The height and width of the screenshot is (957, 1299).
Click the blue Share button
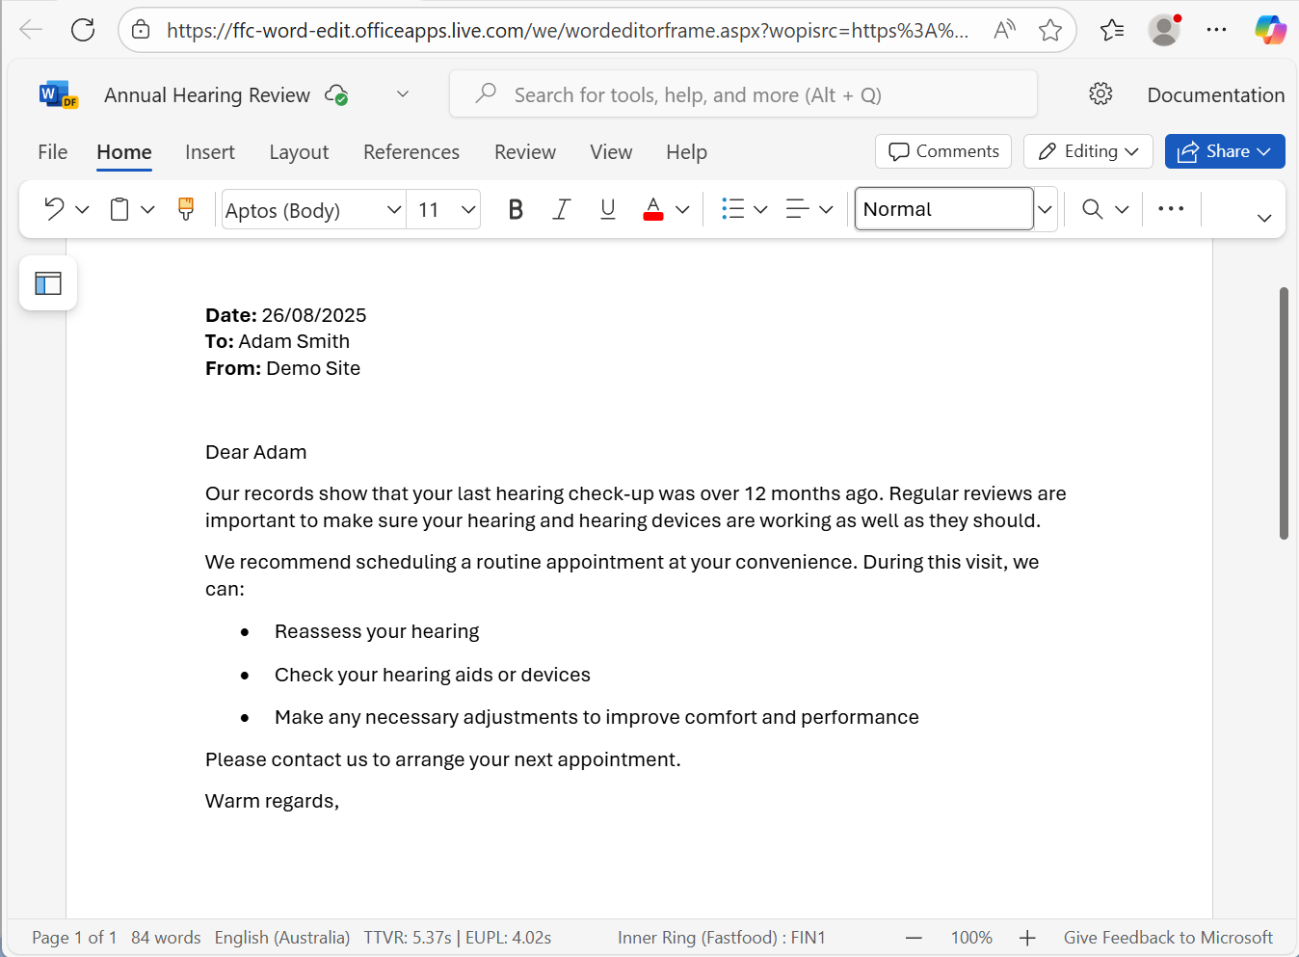coord(1224,151)
